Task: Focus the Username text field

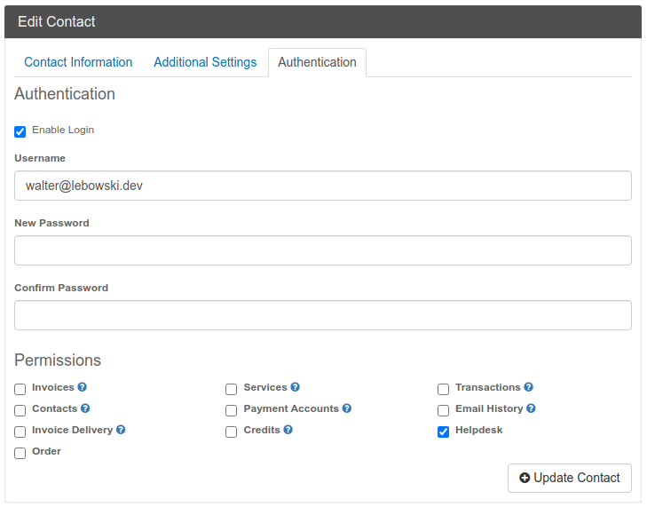Action: [x=323, y=186]
